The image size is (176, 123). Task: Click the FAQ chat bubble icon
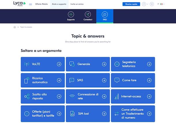[105, 14]
